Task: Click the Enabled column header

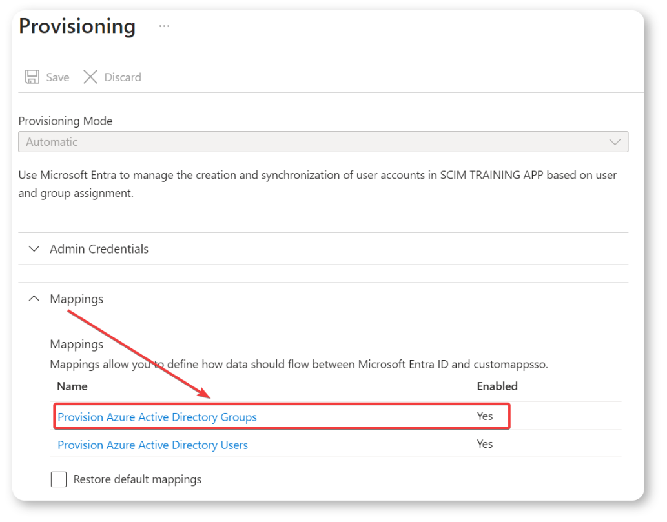Action: (x=497, y=386)
